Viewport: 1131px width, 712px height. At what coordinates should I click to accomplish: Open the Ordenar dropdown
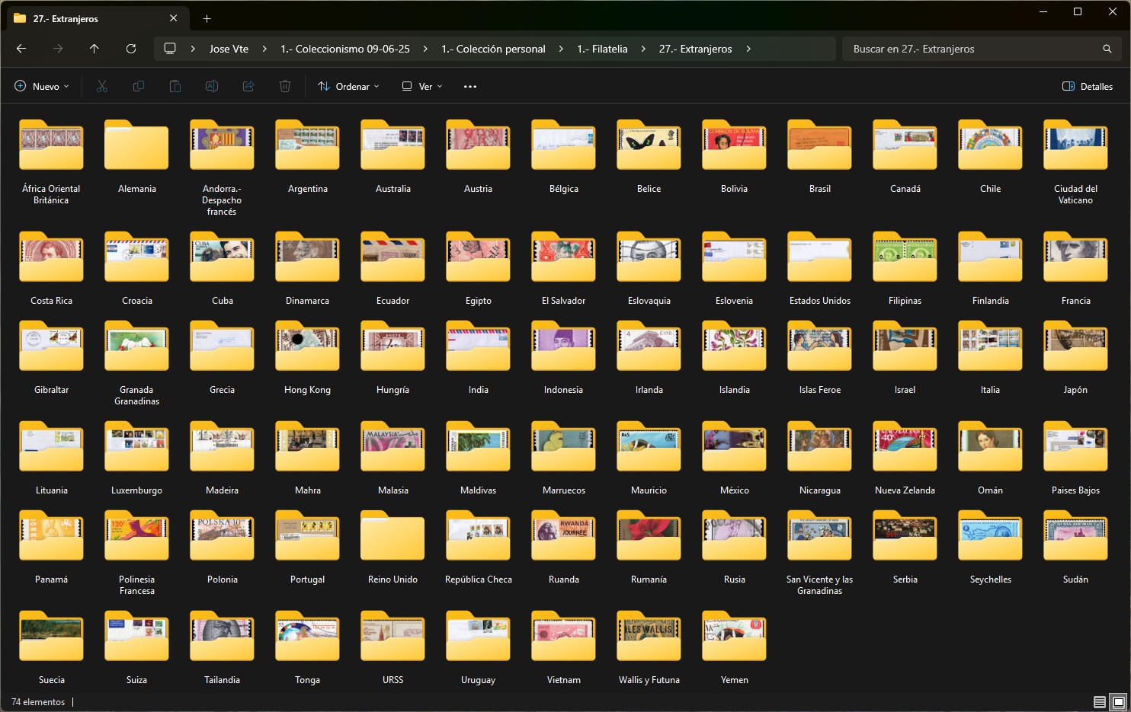click(x=348, y=87)
